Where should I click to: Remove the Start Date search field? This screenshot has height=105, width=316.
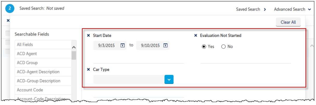click(x=88, y=36)
